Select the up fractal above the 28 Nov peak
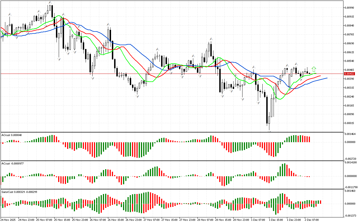The height and width of the screenshot is (223, 358). click(x=211, y=39)
